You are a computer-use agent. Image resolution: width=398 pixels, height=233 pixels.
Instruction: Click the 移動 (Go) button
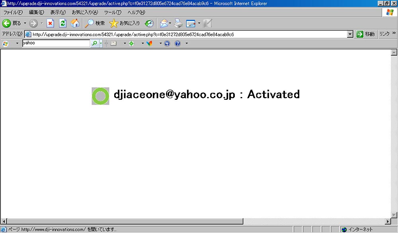pyautogui.click(x=366, y=34)
